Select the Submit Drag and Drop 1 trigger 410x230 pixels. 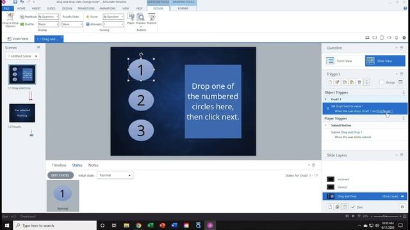coord(365,135)
